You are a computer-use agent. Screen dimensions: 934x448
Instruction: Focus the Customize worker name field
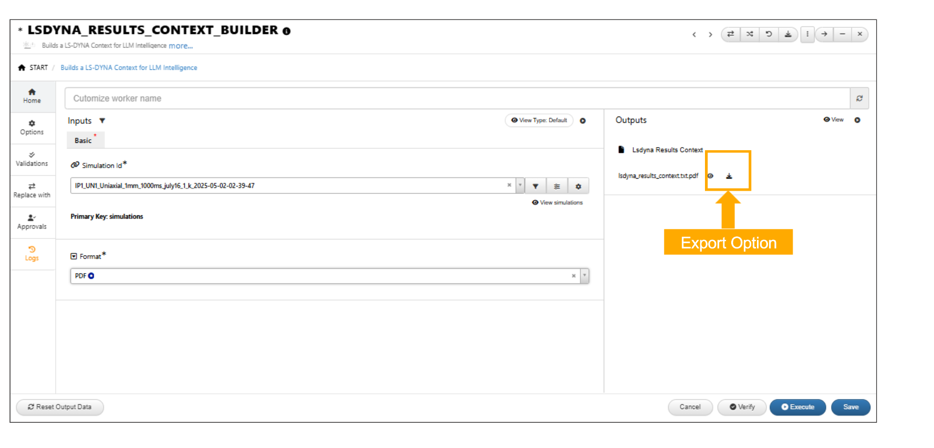(457, 98)
